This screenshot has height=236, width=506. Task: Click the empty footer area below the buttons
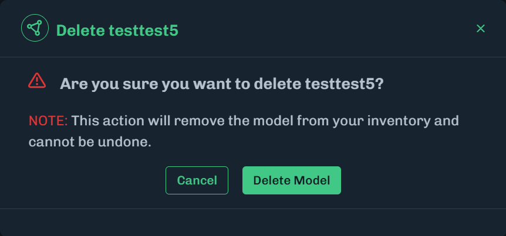(252, 223)
